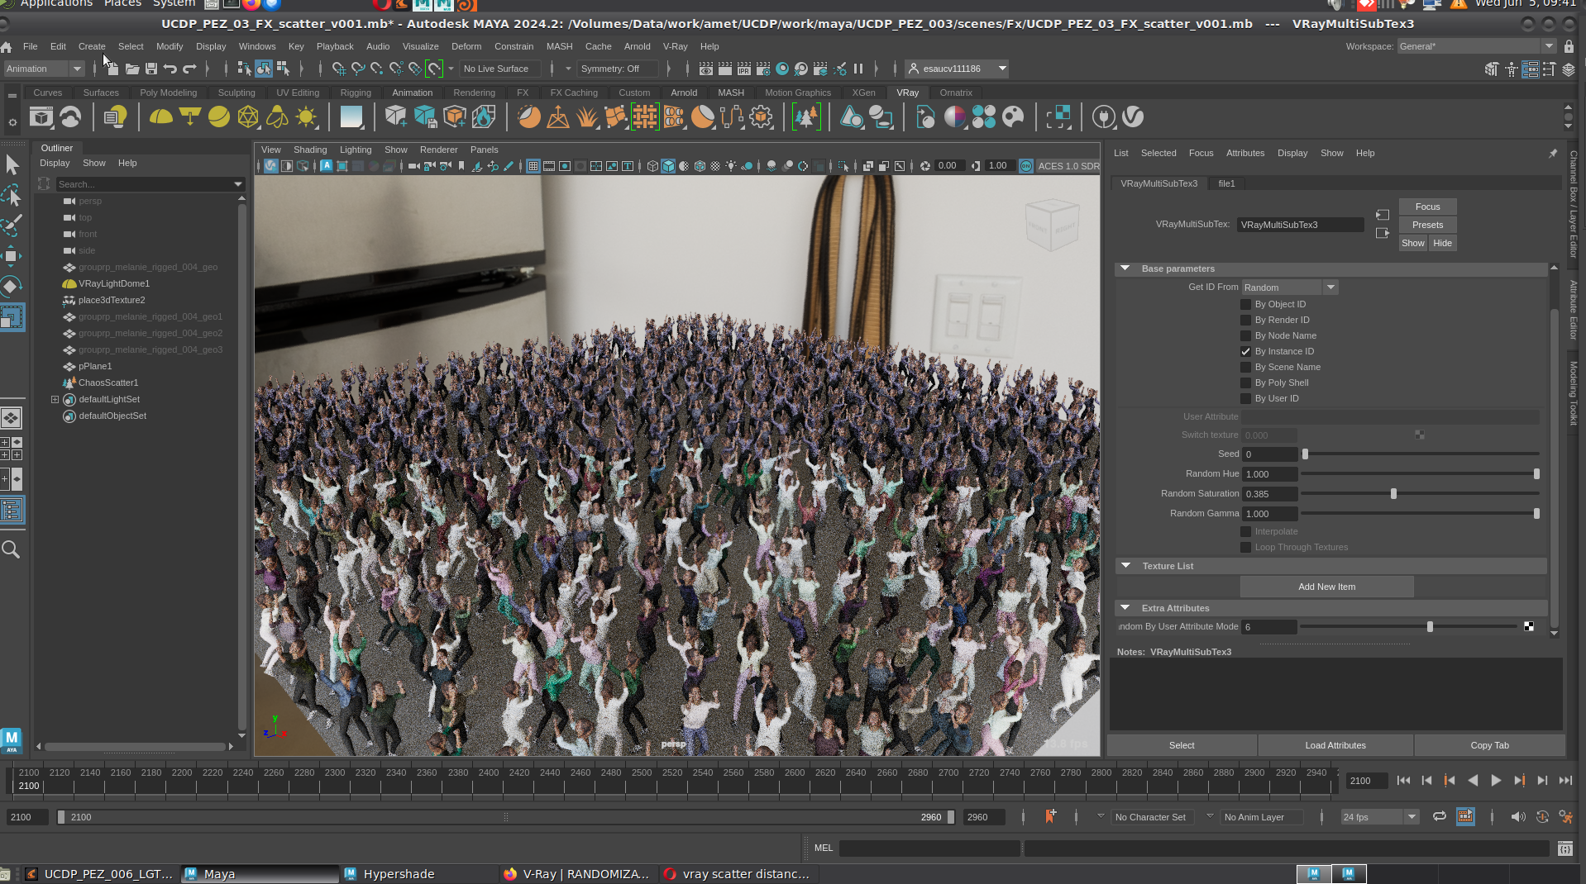Click V-Ray sun light shelf icon
This screenshot has width=1586, height=884.
coord(306,117)
